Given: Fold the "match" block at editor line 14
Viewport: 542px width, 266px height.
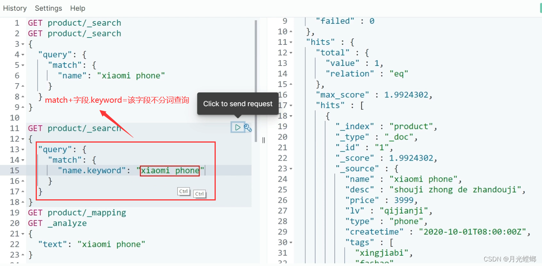Looking at the screenshot, I should point(23,160).
